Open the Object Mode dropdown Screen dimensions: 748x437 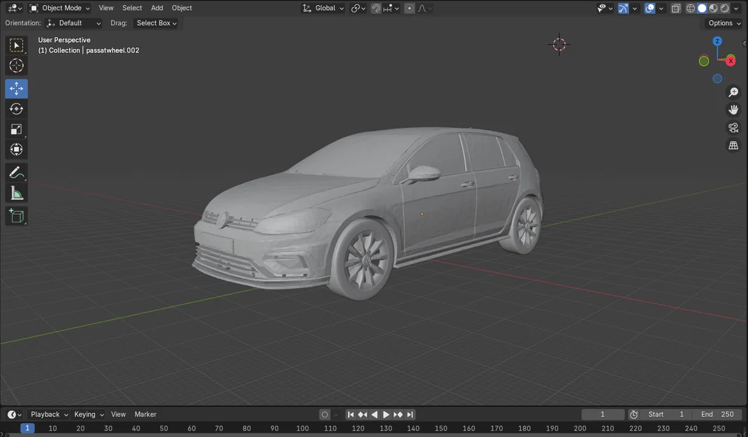(x=60, y=8)
